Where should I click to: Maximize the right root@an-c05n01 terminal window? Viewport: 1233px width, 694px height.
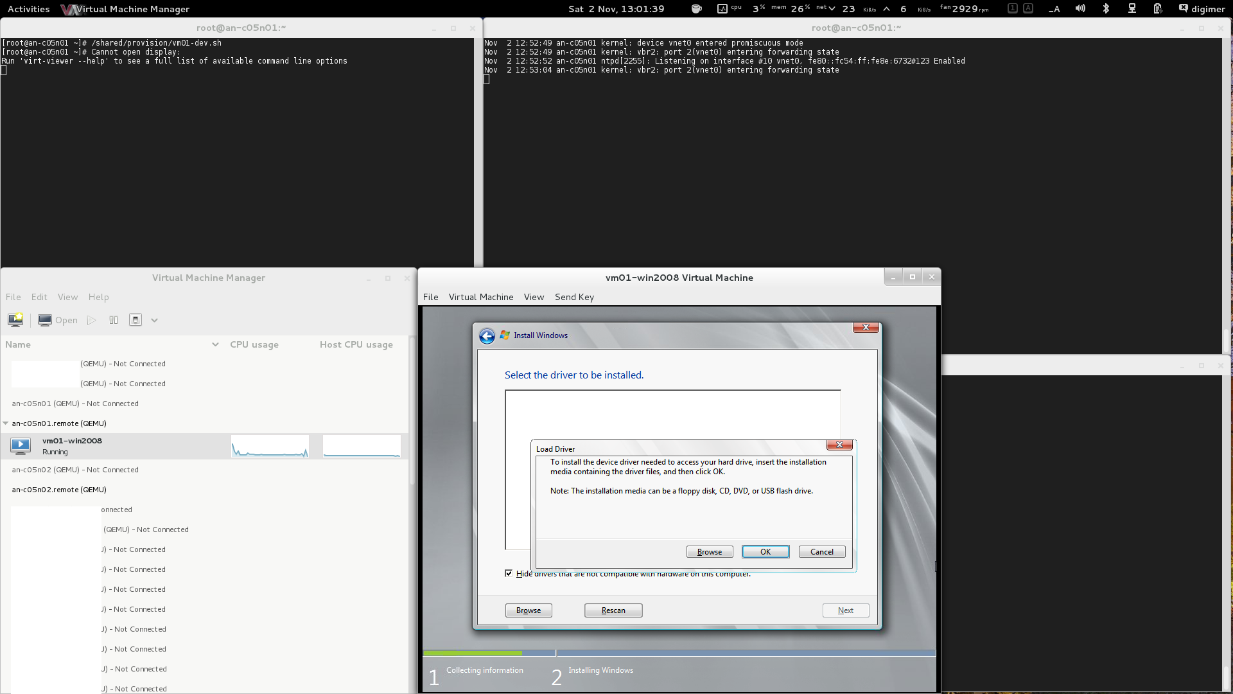1202,28
